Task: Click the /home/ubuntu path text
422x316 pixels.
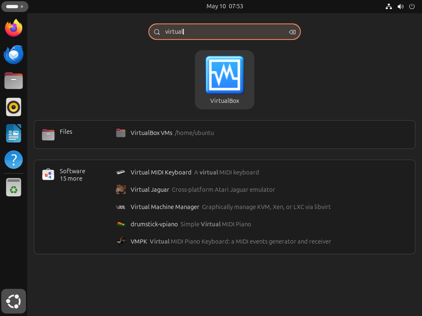Action: click(195, 133)
